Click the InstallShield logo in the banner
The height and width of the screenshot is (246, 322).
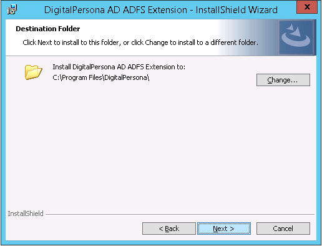tap(296, 37)
